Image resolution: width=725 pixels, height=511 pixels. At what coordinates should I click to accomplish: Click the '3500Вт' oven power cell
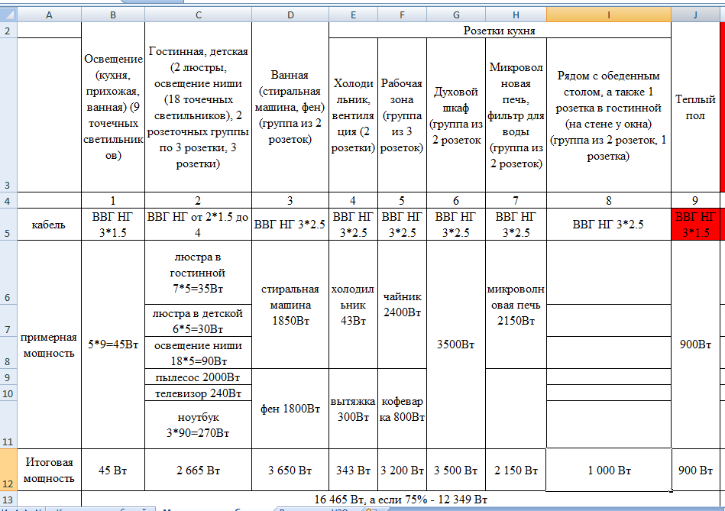(456, 344)
